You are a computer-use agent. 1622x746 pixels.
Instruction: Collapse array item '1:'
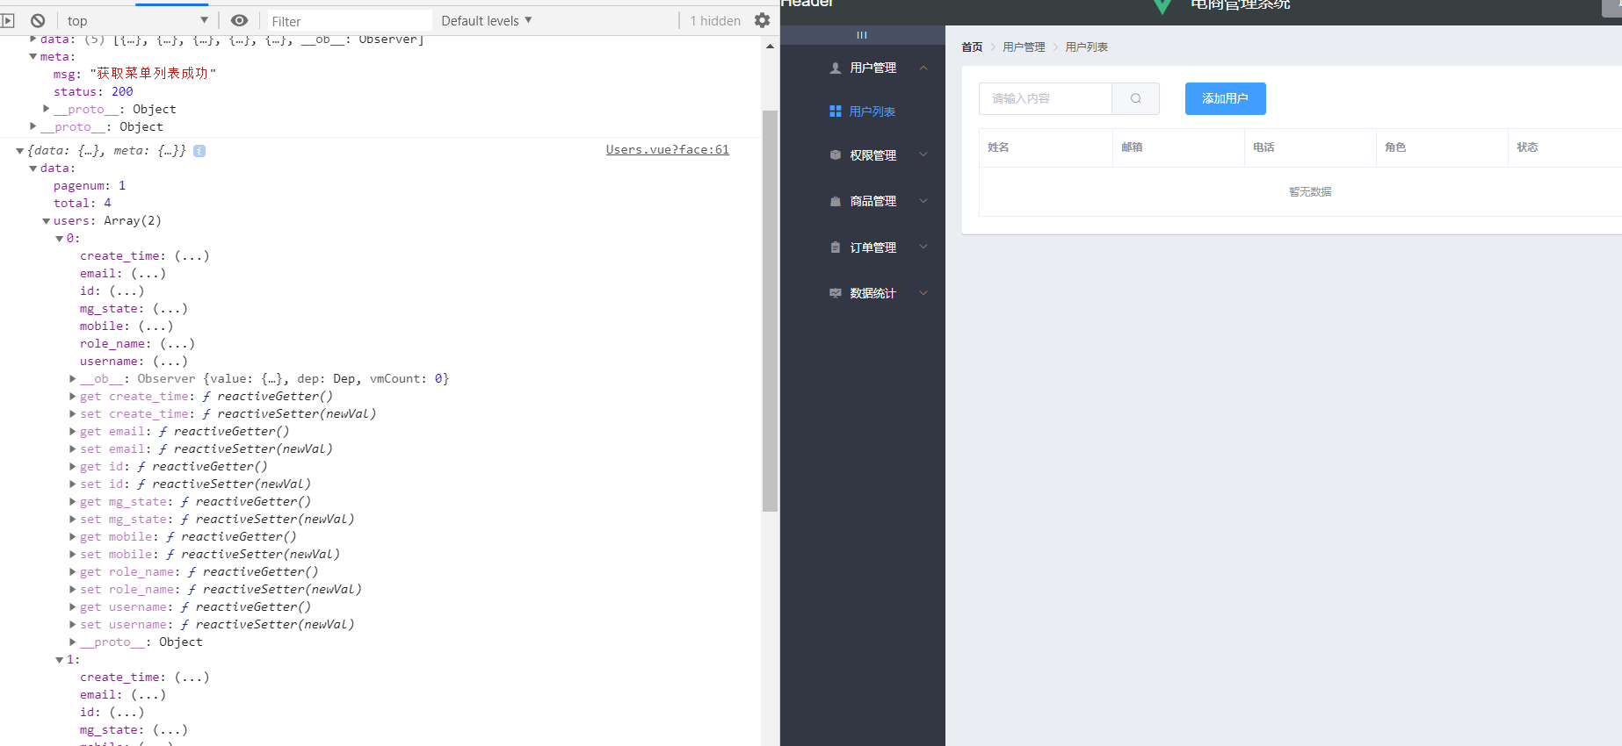[59, 660]
